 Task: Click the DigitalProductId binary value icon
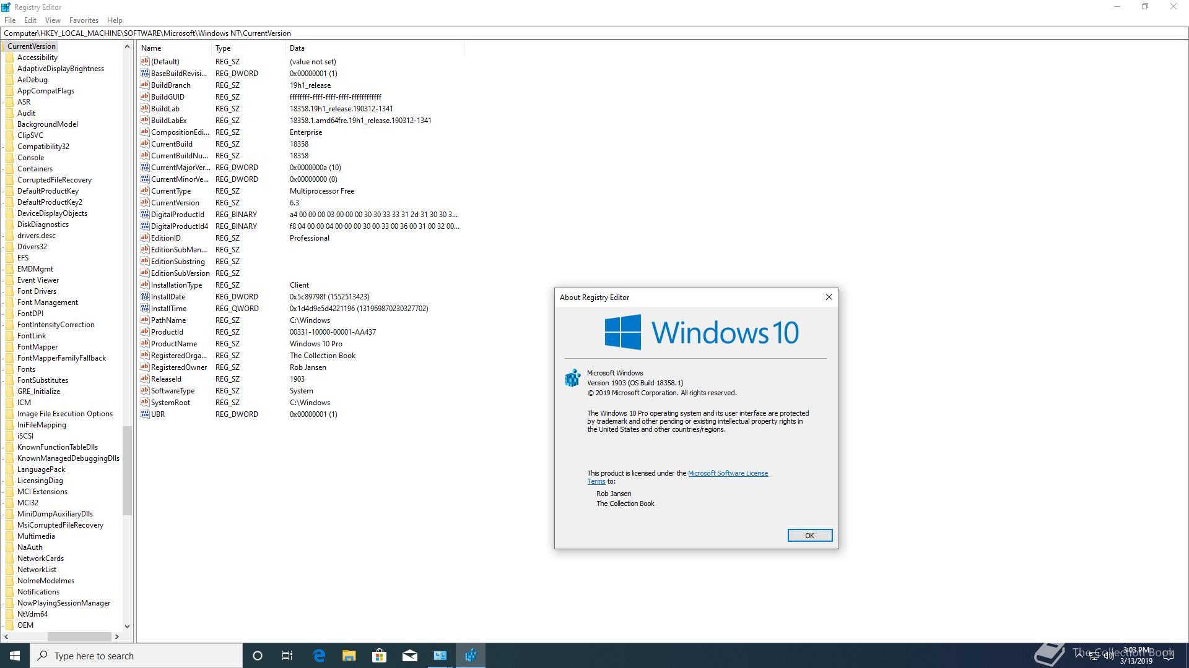(x=145, y=214)
